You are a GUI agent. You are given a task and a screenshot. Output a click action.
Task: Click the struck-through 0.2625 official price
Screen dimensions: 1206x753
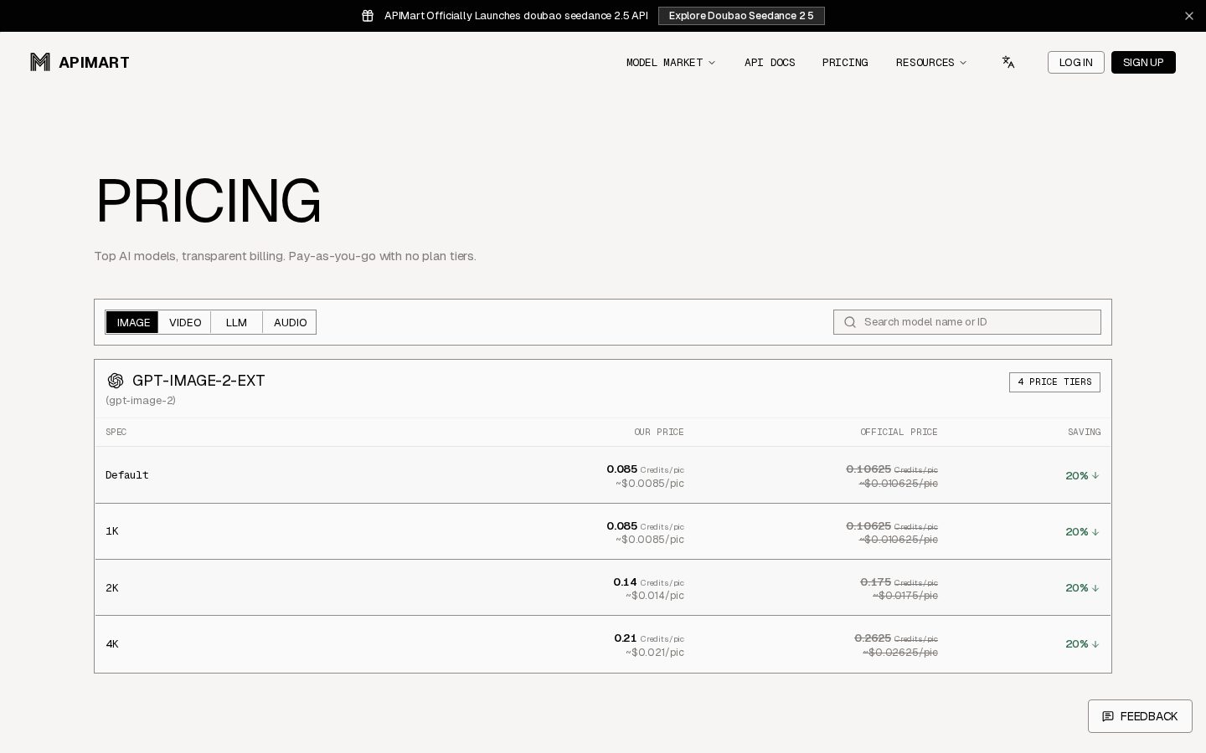pos(896,638)
